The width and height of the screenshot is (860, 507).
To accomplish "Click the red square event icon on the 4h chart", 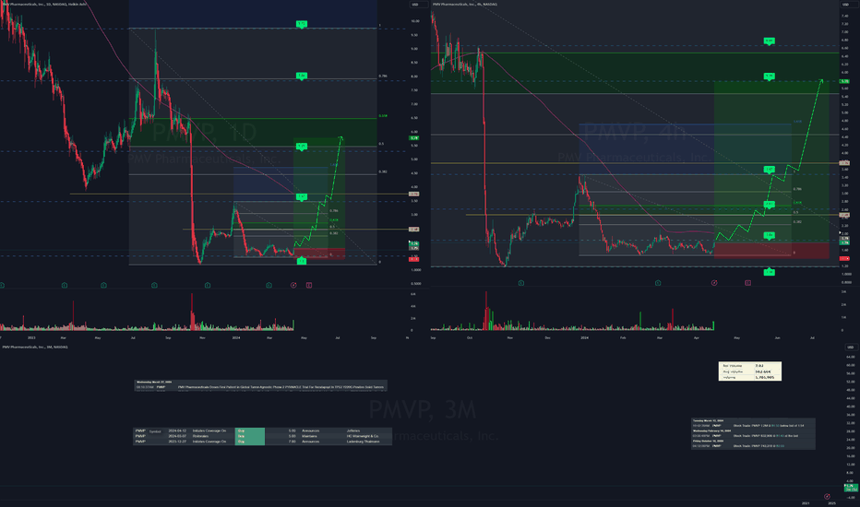I will coord(747,283).
